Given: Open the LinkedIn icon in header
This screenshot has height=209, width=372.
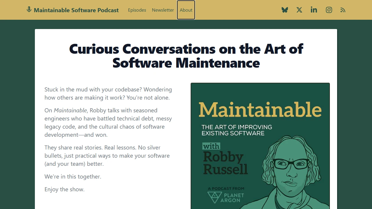Looking at the screenshot, I should pyautogui.click(x=314, y=10).
